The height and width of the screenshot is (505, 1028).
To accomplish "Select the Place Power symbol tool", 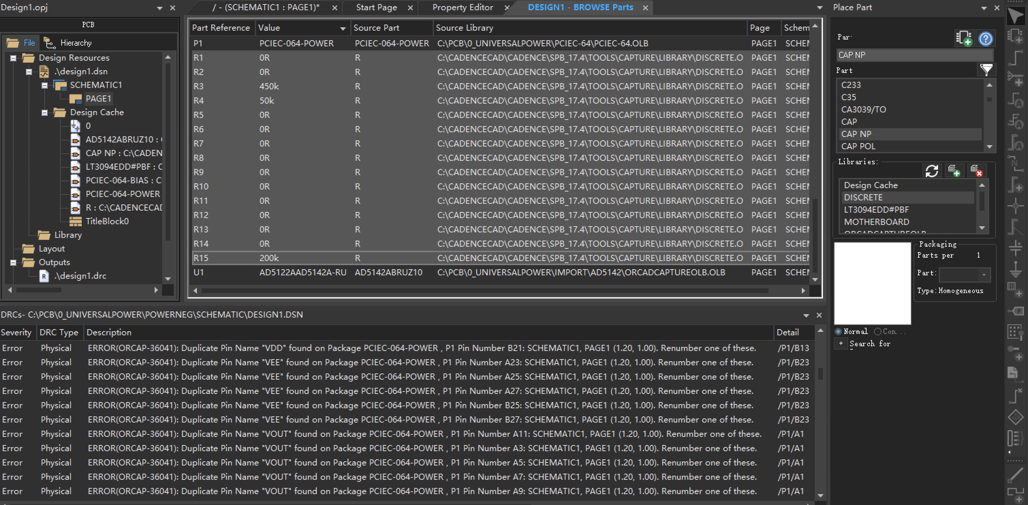I will [1016, 248].
